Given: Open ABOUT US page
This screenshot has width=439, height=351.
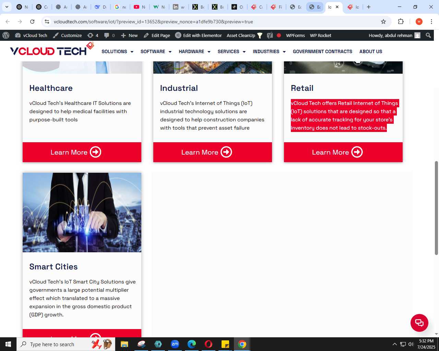Looking at the screenshot, I should (x=371, y=51).
